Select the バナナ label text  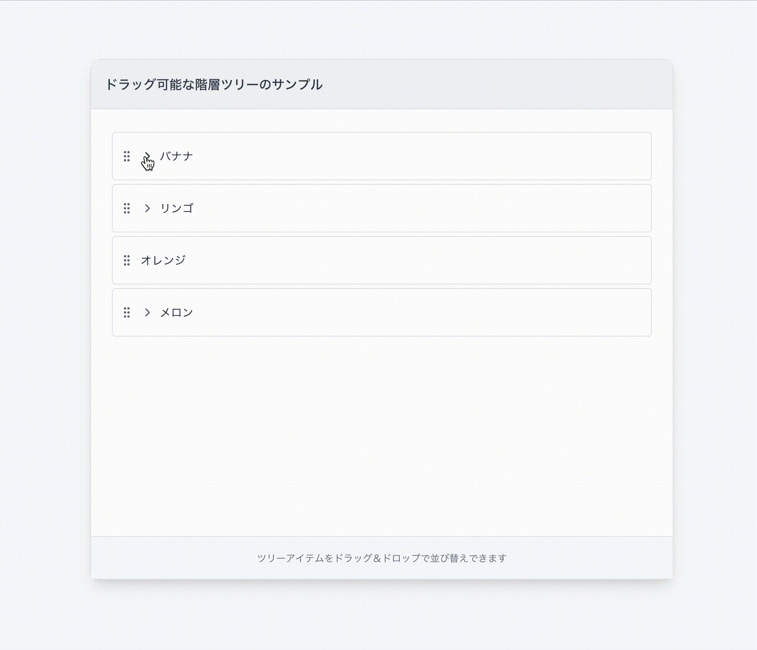click(176, 156)
